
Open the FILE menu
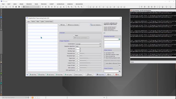click(x=3, y=4)
